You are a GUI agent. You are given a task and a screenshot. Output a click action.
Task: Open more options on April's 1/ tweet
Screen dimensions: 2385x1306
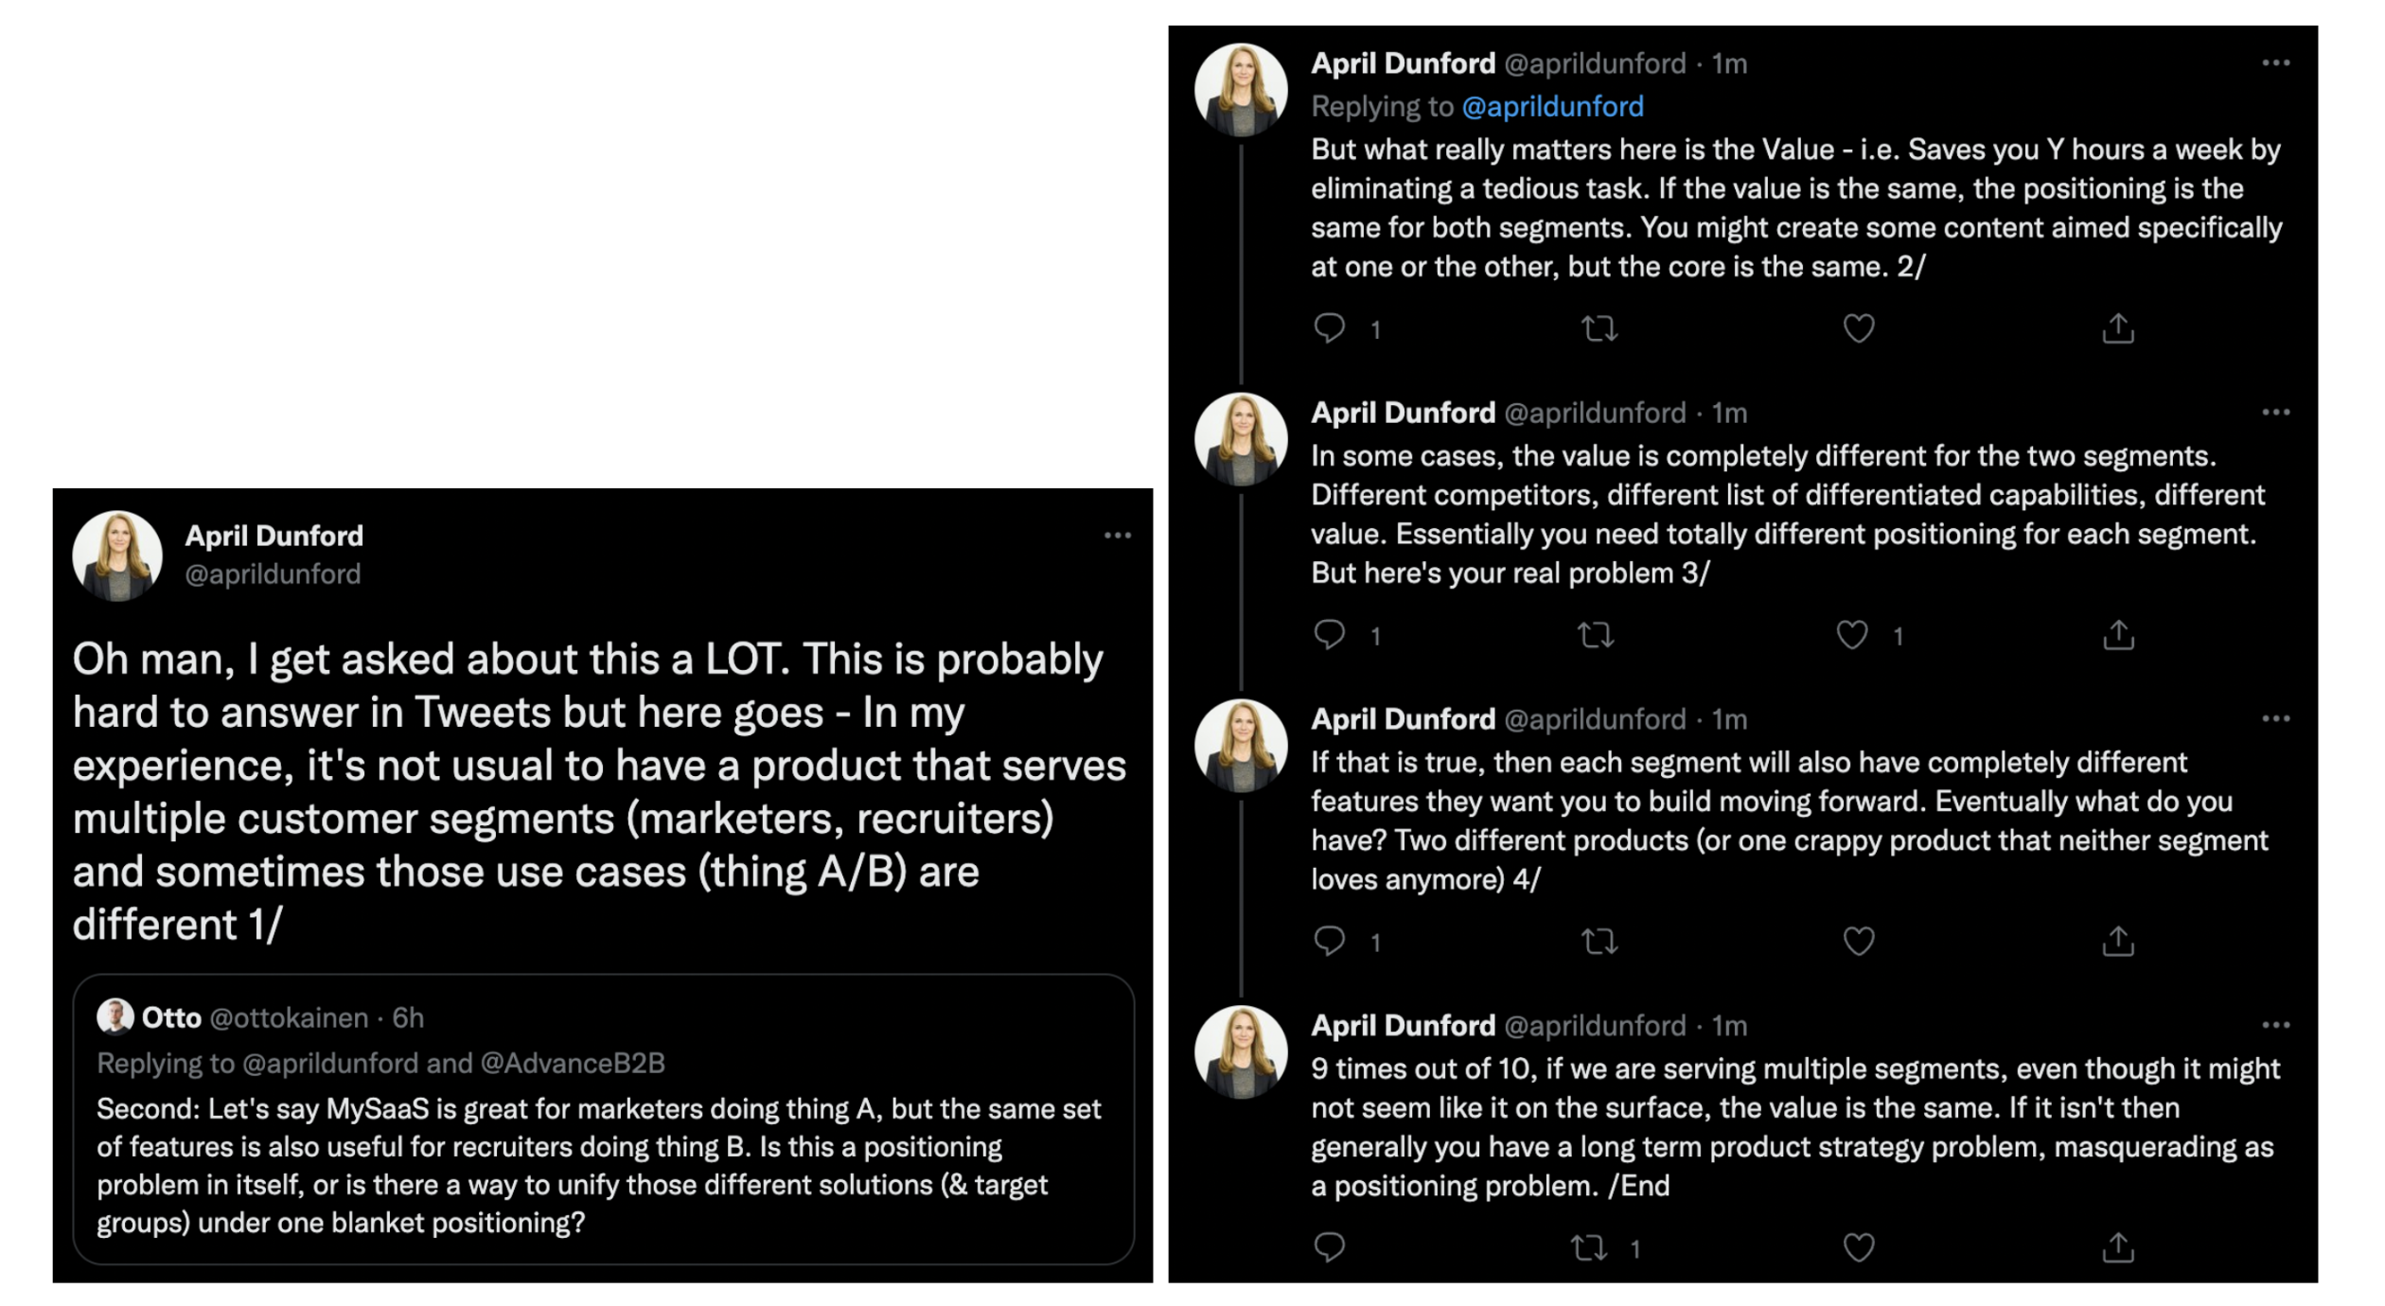click(x=1119, y=535)
